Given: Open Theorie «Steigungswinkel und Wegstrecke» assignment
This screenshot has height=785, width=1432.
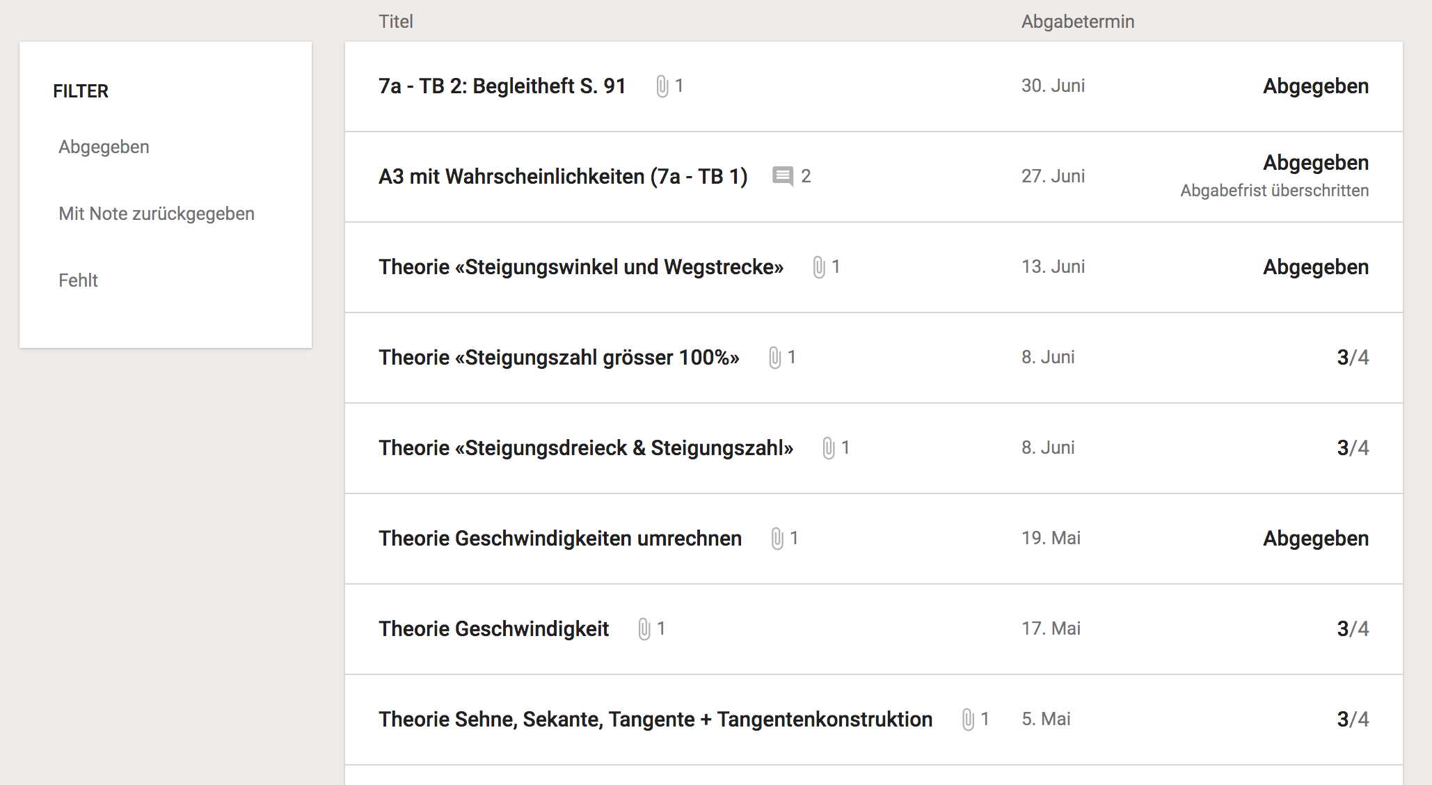Looking at the screenshot, I should point(580,267).
